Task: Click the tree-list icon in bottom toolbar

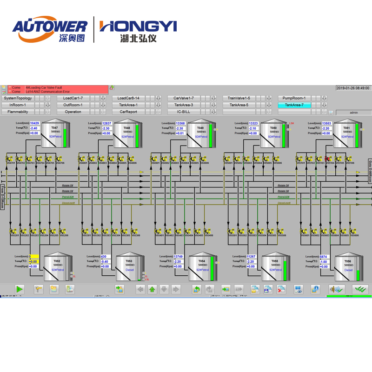Action: [70, 289]
